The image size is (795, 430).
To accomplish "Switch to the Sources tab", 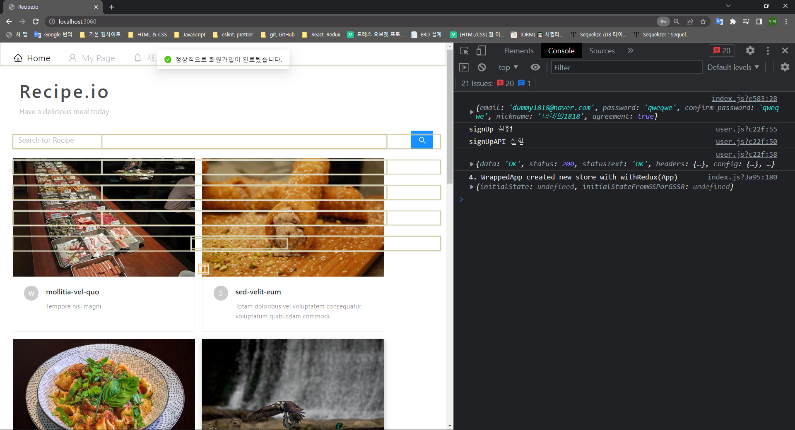I will 602,50.
